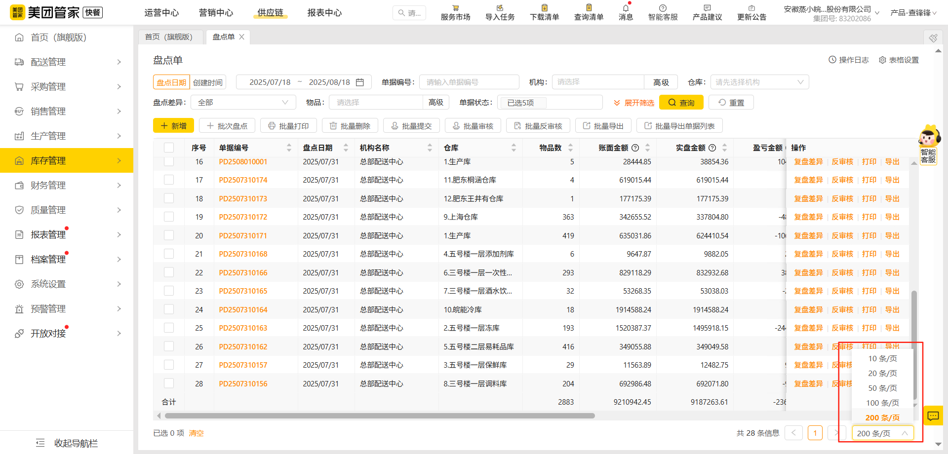Tick the checkbox on order PD2507310162
This screenshot has width=948, height=454.
(169, 346)
